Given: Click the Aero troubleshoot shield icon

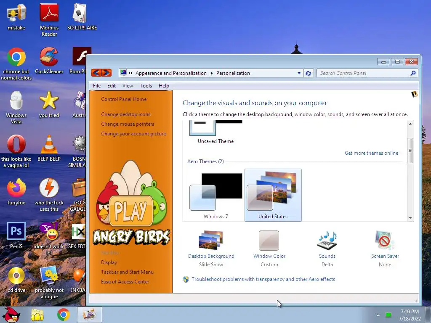Looking at the screenshot, I should pyautogui.click(x=186, y=279).
